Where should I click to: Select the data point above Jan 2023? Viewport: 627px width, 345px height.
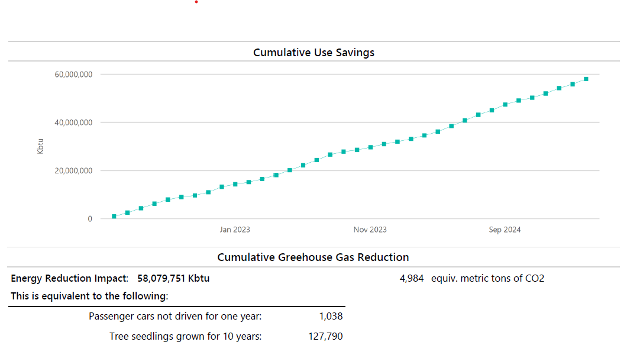(235, 184)
